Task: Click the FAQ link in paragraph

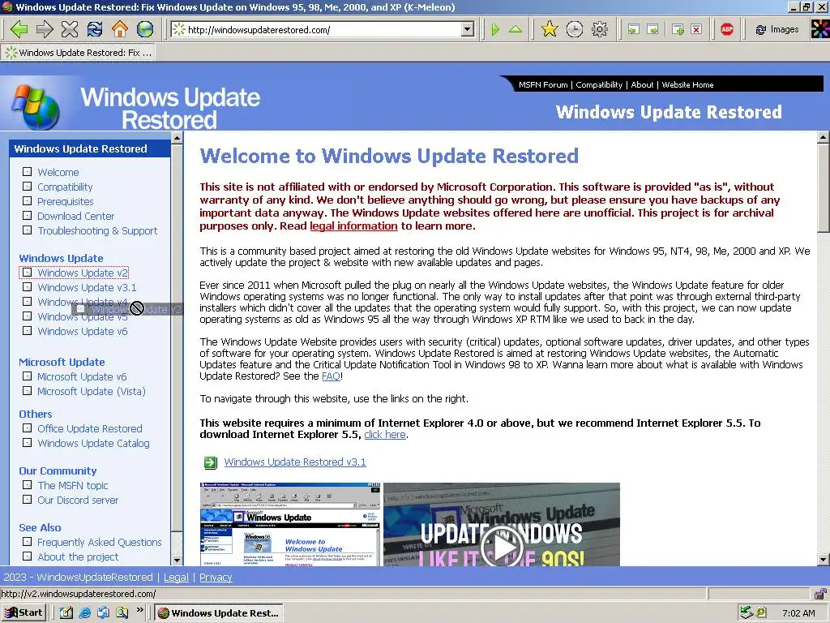Action: point(331,376)
